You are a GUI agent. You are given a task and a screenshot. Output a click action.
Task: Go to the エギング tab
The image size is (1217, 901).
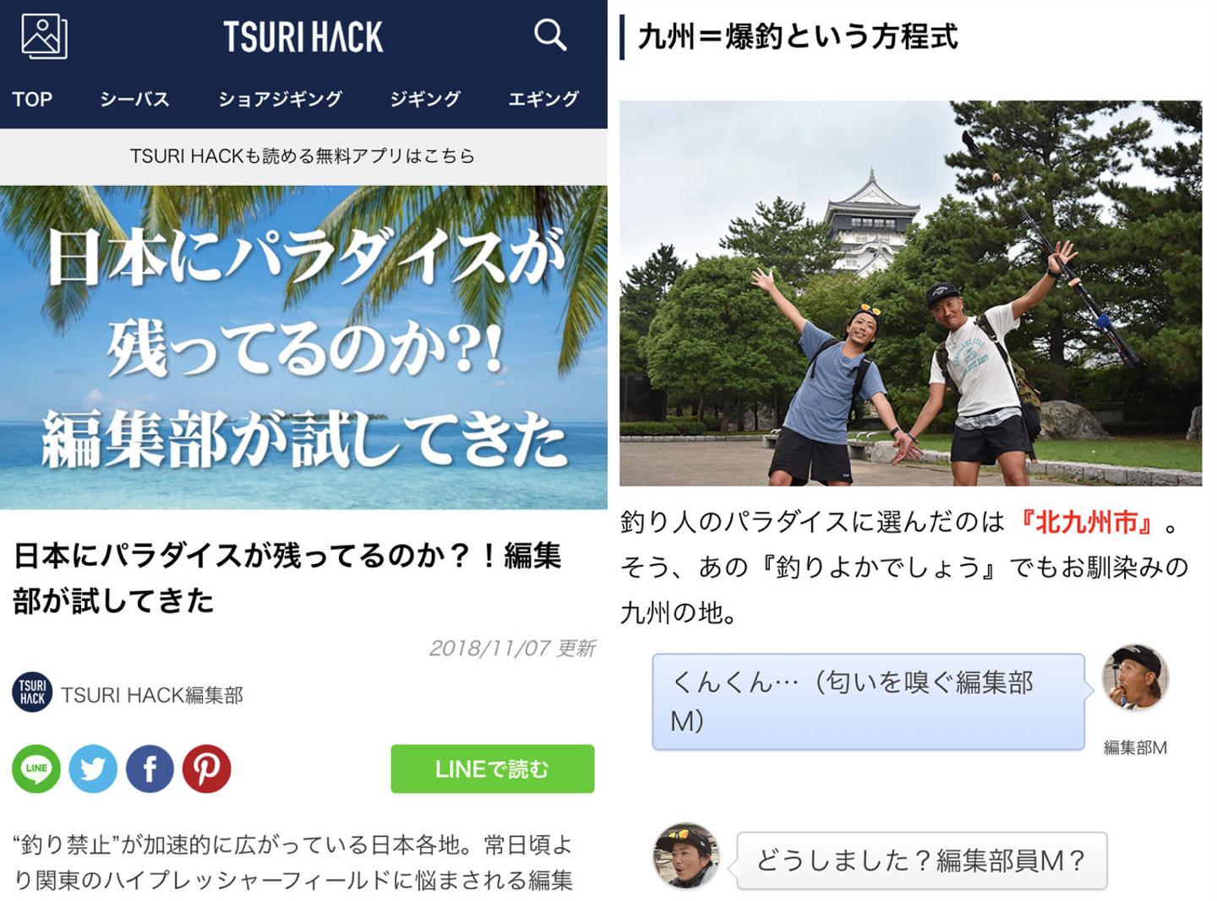(543, 99)
